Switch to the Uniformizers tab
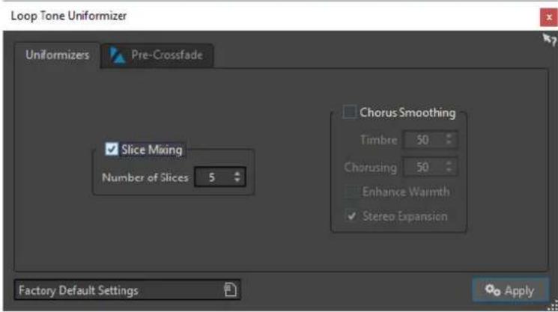The image size is (558, 312). 57,55
